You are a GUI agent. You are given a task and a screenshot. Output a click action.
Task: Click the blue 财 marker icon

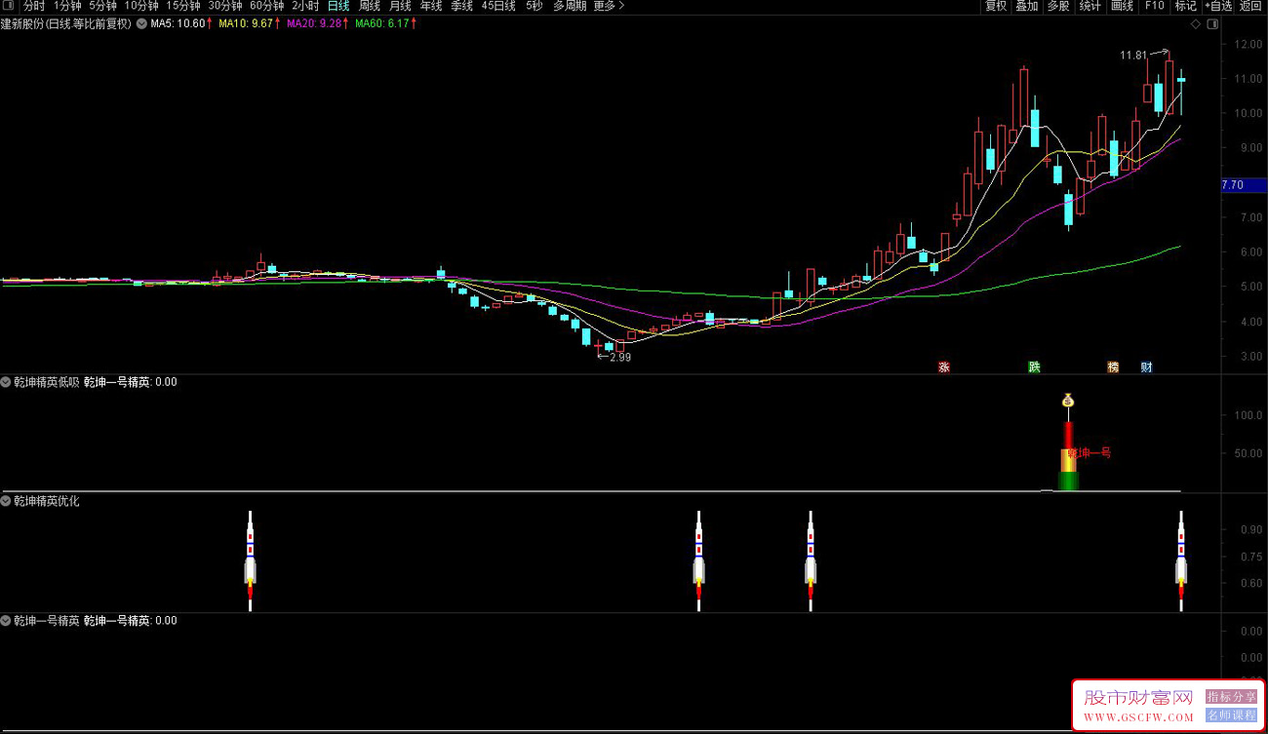click(1147, 367)
